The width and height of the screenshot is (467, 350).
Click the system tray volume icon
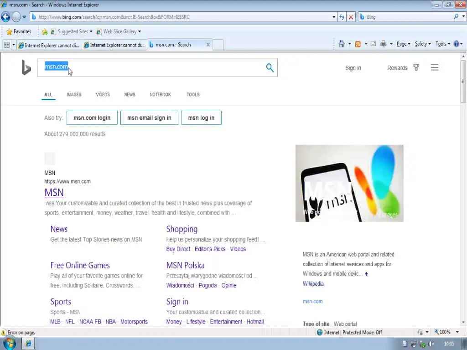pyautogui.click(x=431, y=344)
